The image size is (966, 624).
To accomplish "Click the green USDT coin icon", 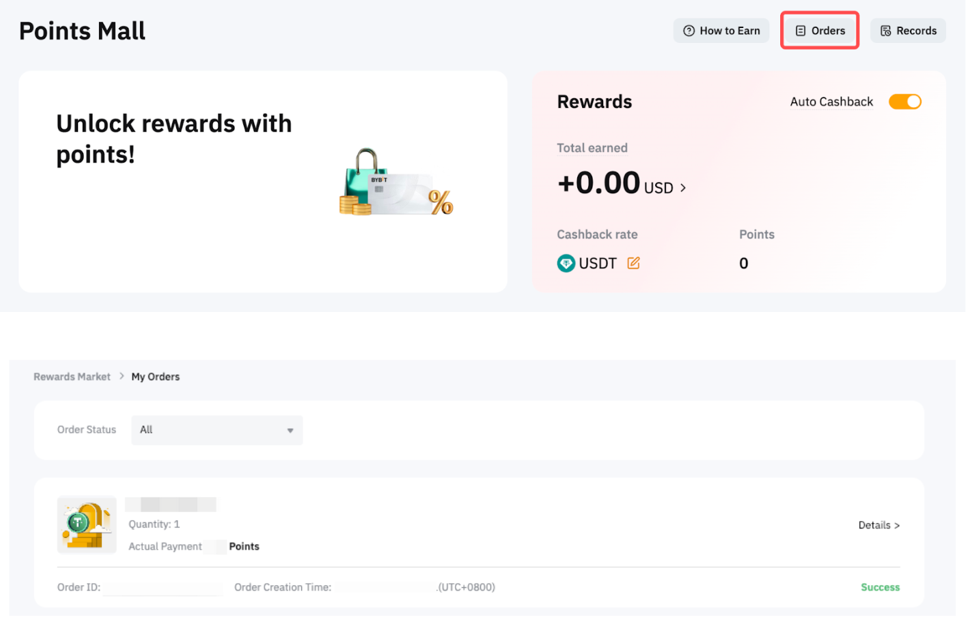I will [x=566, y=263].
